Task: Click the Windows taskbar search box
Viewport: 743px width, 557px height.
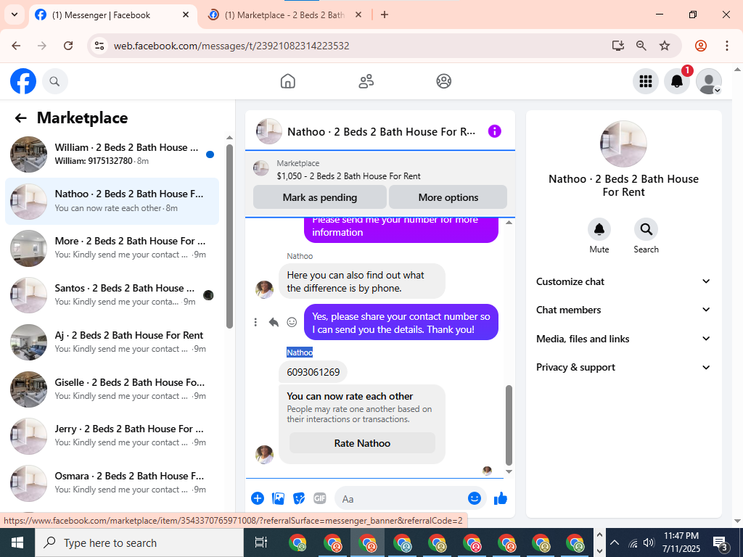Action: [x=139, y=542]
